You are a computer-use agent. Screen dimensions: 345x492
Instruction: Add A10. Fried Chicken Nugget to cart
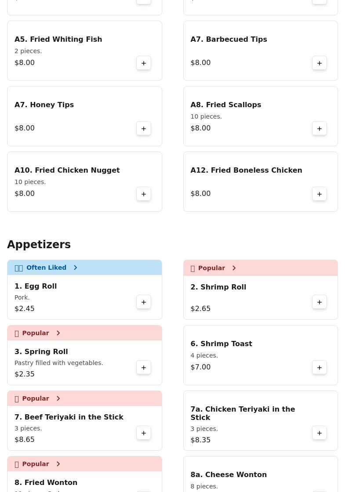click(144, 194)
